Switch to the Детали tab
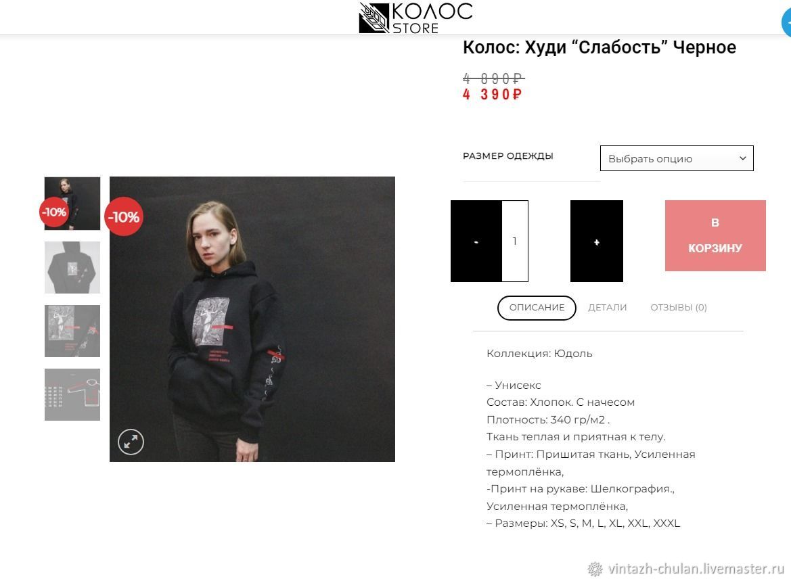Viewport: 791px width, 581px height. click(x=608, y=308)
